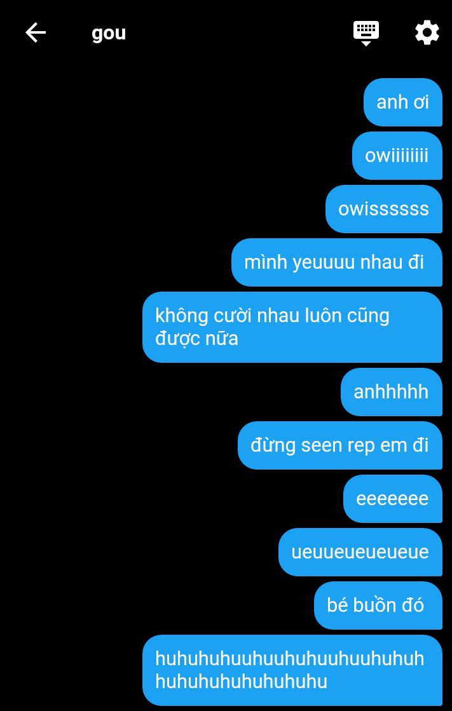Open settings via the gear icon
Image resolution: width=452 pixels, height=711 pixels.
pyautogui.click(x=427, y=33)
